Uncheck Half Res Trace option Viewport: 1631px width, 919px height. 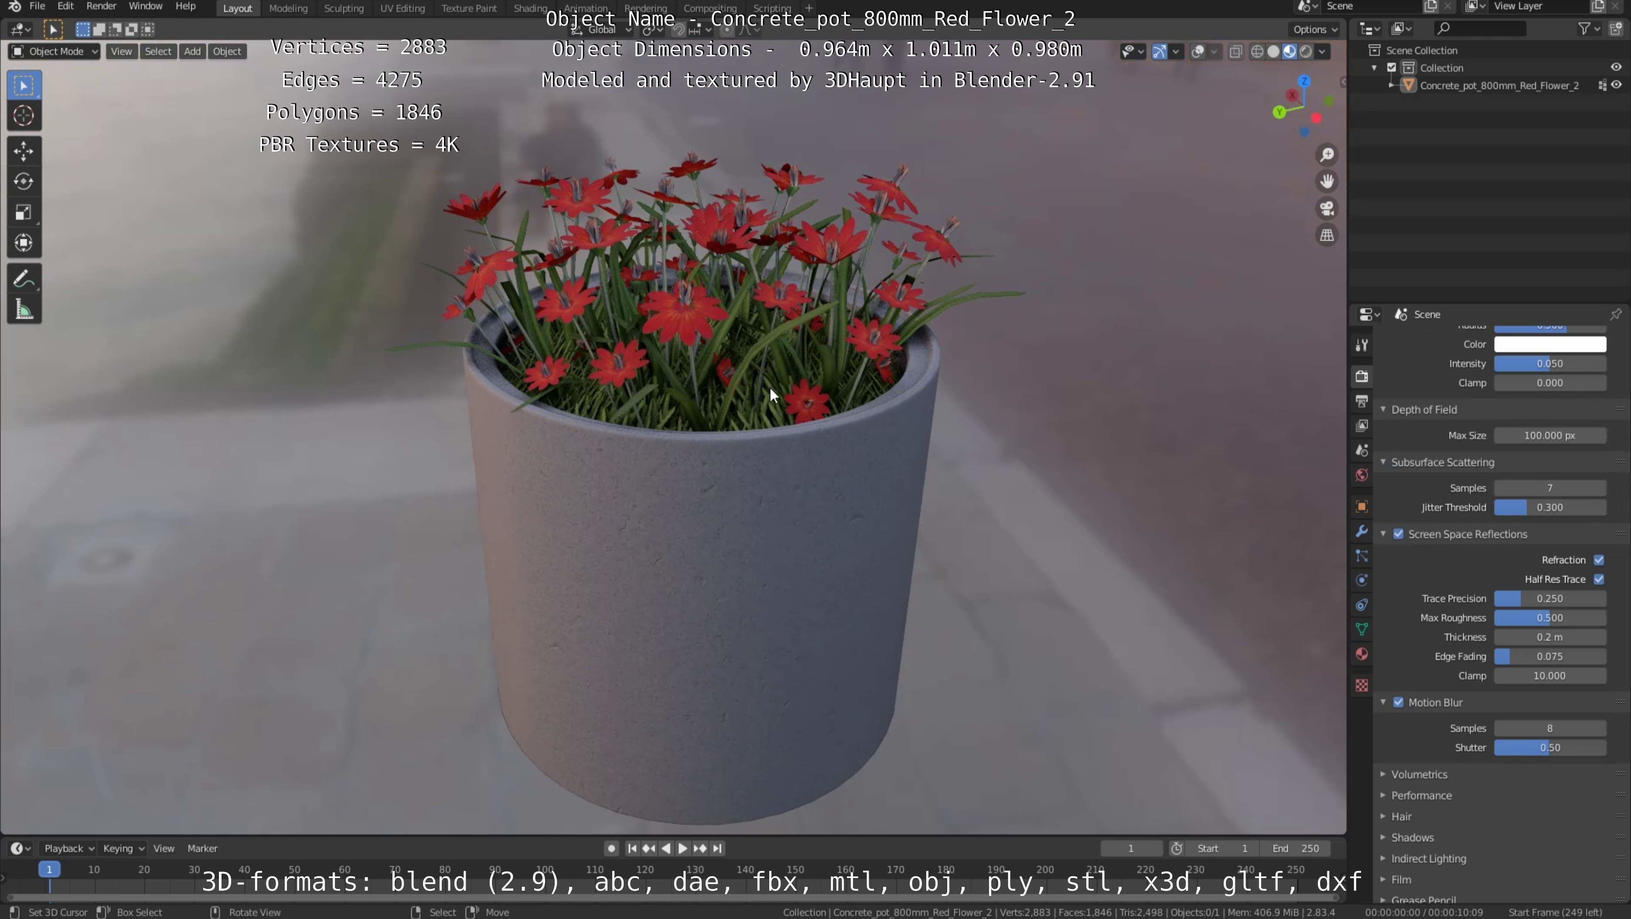1599,580
